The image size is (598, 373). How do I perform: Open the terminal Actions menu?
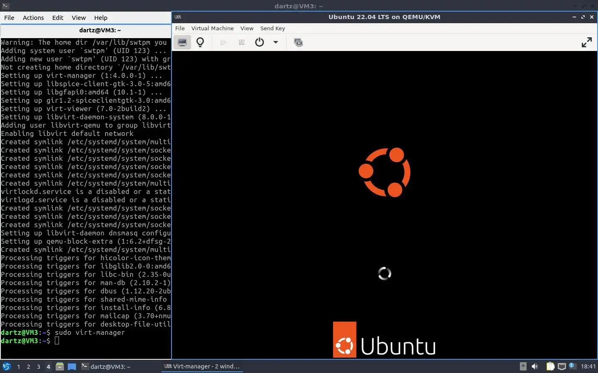click(x=33, y=18)
